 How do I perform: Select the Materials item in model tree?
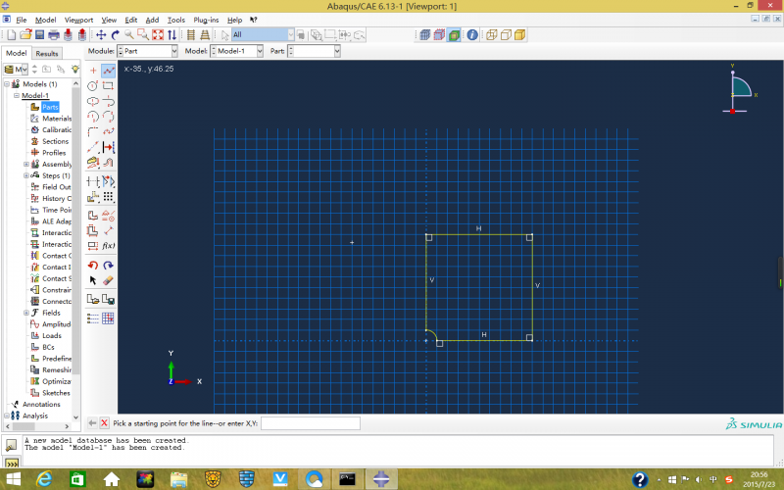56,119
